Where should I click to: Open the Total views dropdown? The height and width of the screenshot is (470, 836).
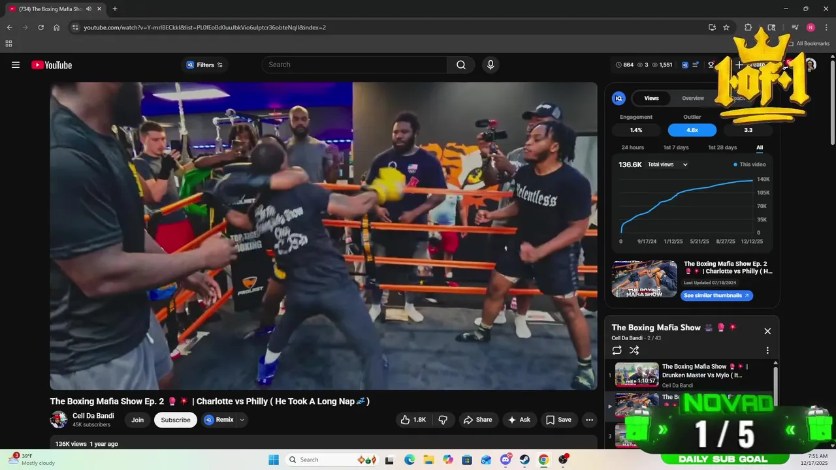coord(667,164)
